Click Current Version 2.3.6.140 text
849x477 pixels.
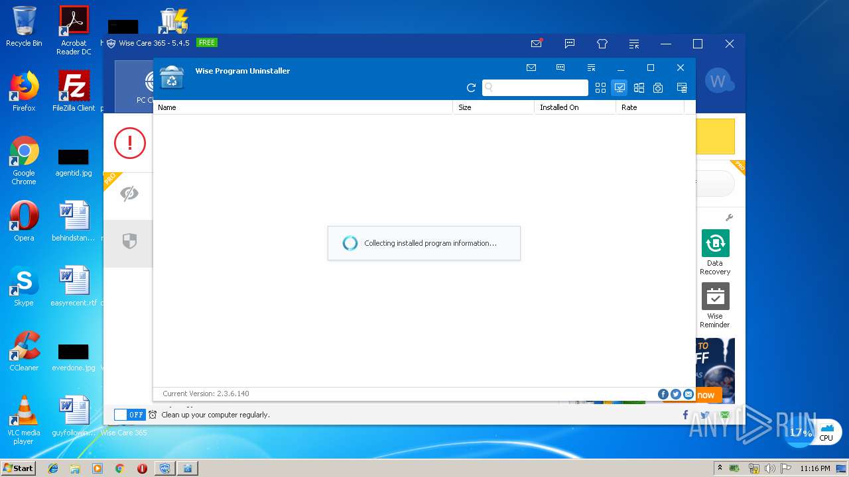pyautogui.click(x=206, y=394)
